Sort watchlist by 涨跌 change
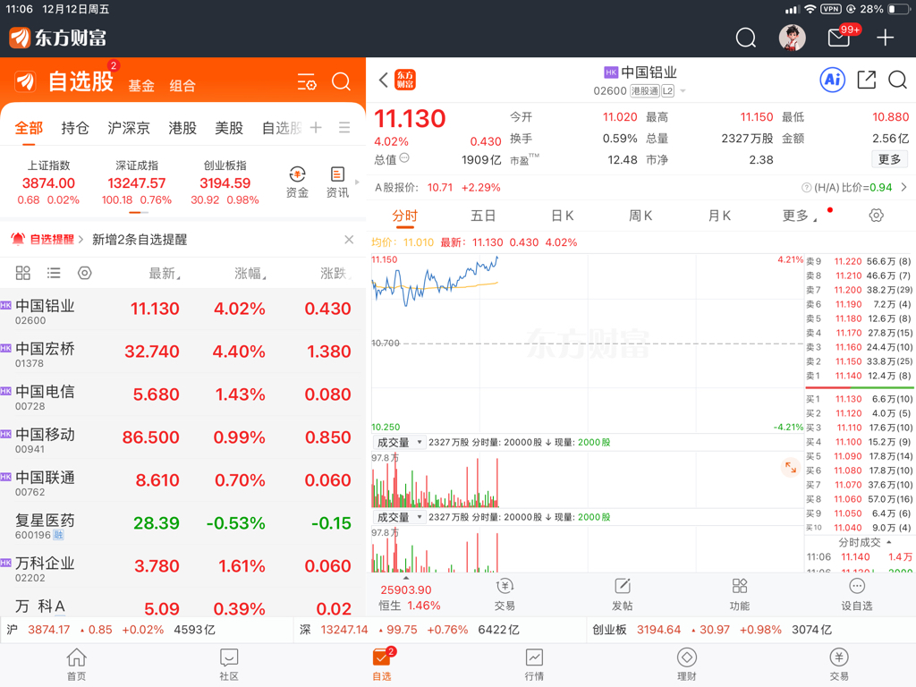The image size is (916, 687). [x=336, y=273]
